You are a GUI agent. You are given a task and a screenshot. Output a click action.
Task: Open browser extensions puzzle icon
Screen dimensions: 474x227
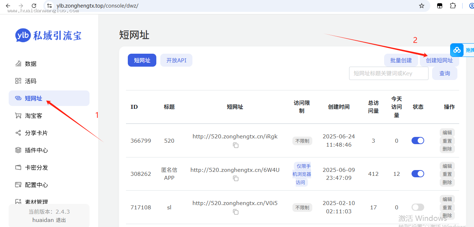click(x=453, y=6)
